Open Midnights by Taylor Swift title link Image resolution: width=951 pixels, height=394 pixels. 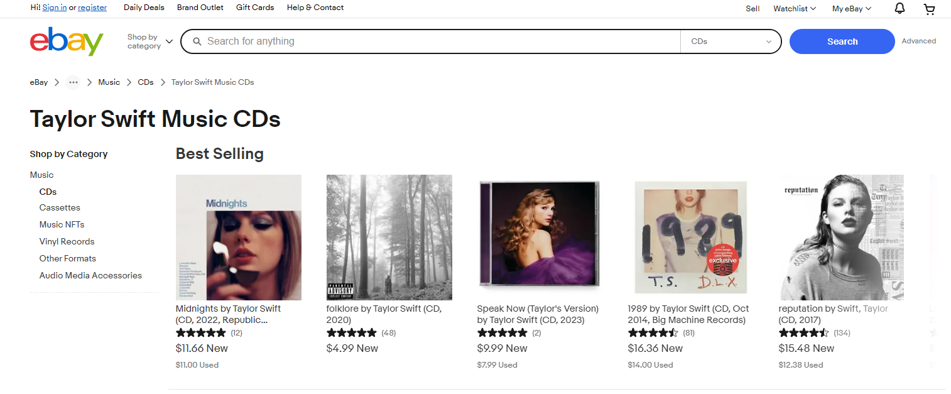[229, 314]
